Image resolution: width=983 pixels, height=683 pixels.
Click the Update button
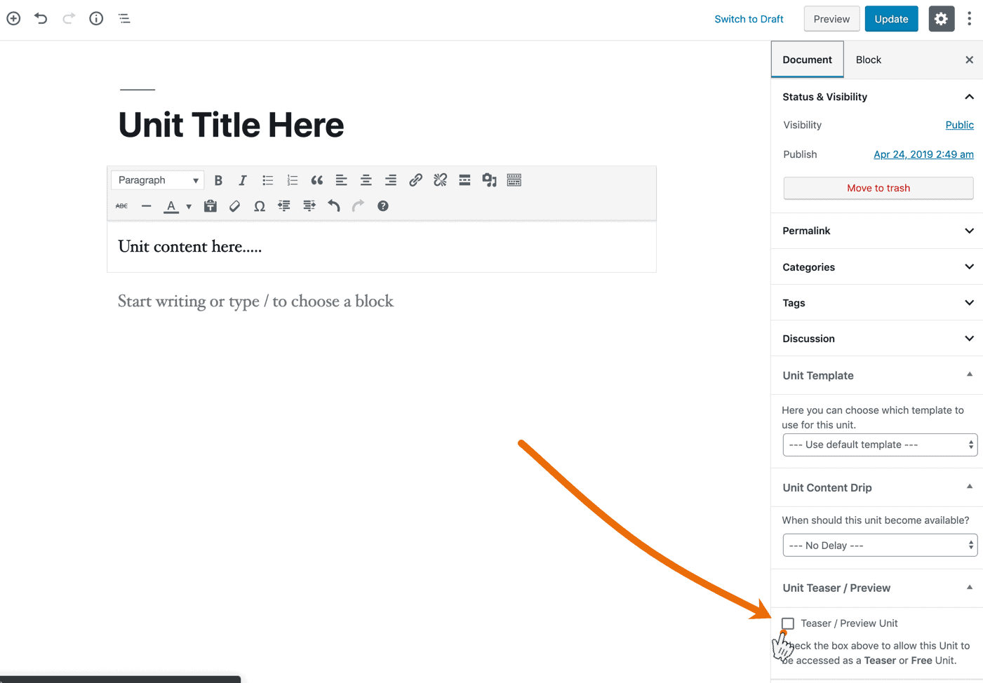pyautogui.click(x=892, y=19)
